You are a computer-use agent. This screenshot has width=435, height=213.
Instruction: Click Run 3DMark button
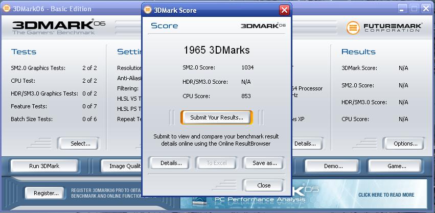[44, 166]
